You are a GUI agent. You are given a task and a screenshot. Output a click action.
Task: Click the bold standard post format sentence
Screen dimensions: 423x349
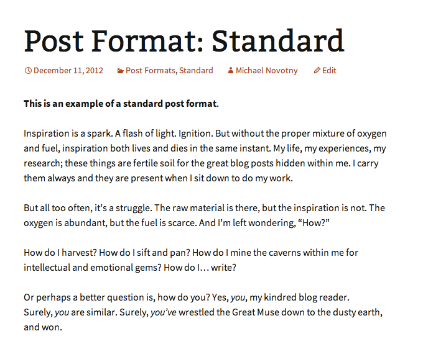click(120, 104)
